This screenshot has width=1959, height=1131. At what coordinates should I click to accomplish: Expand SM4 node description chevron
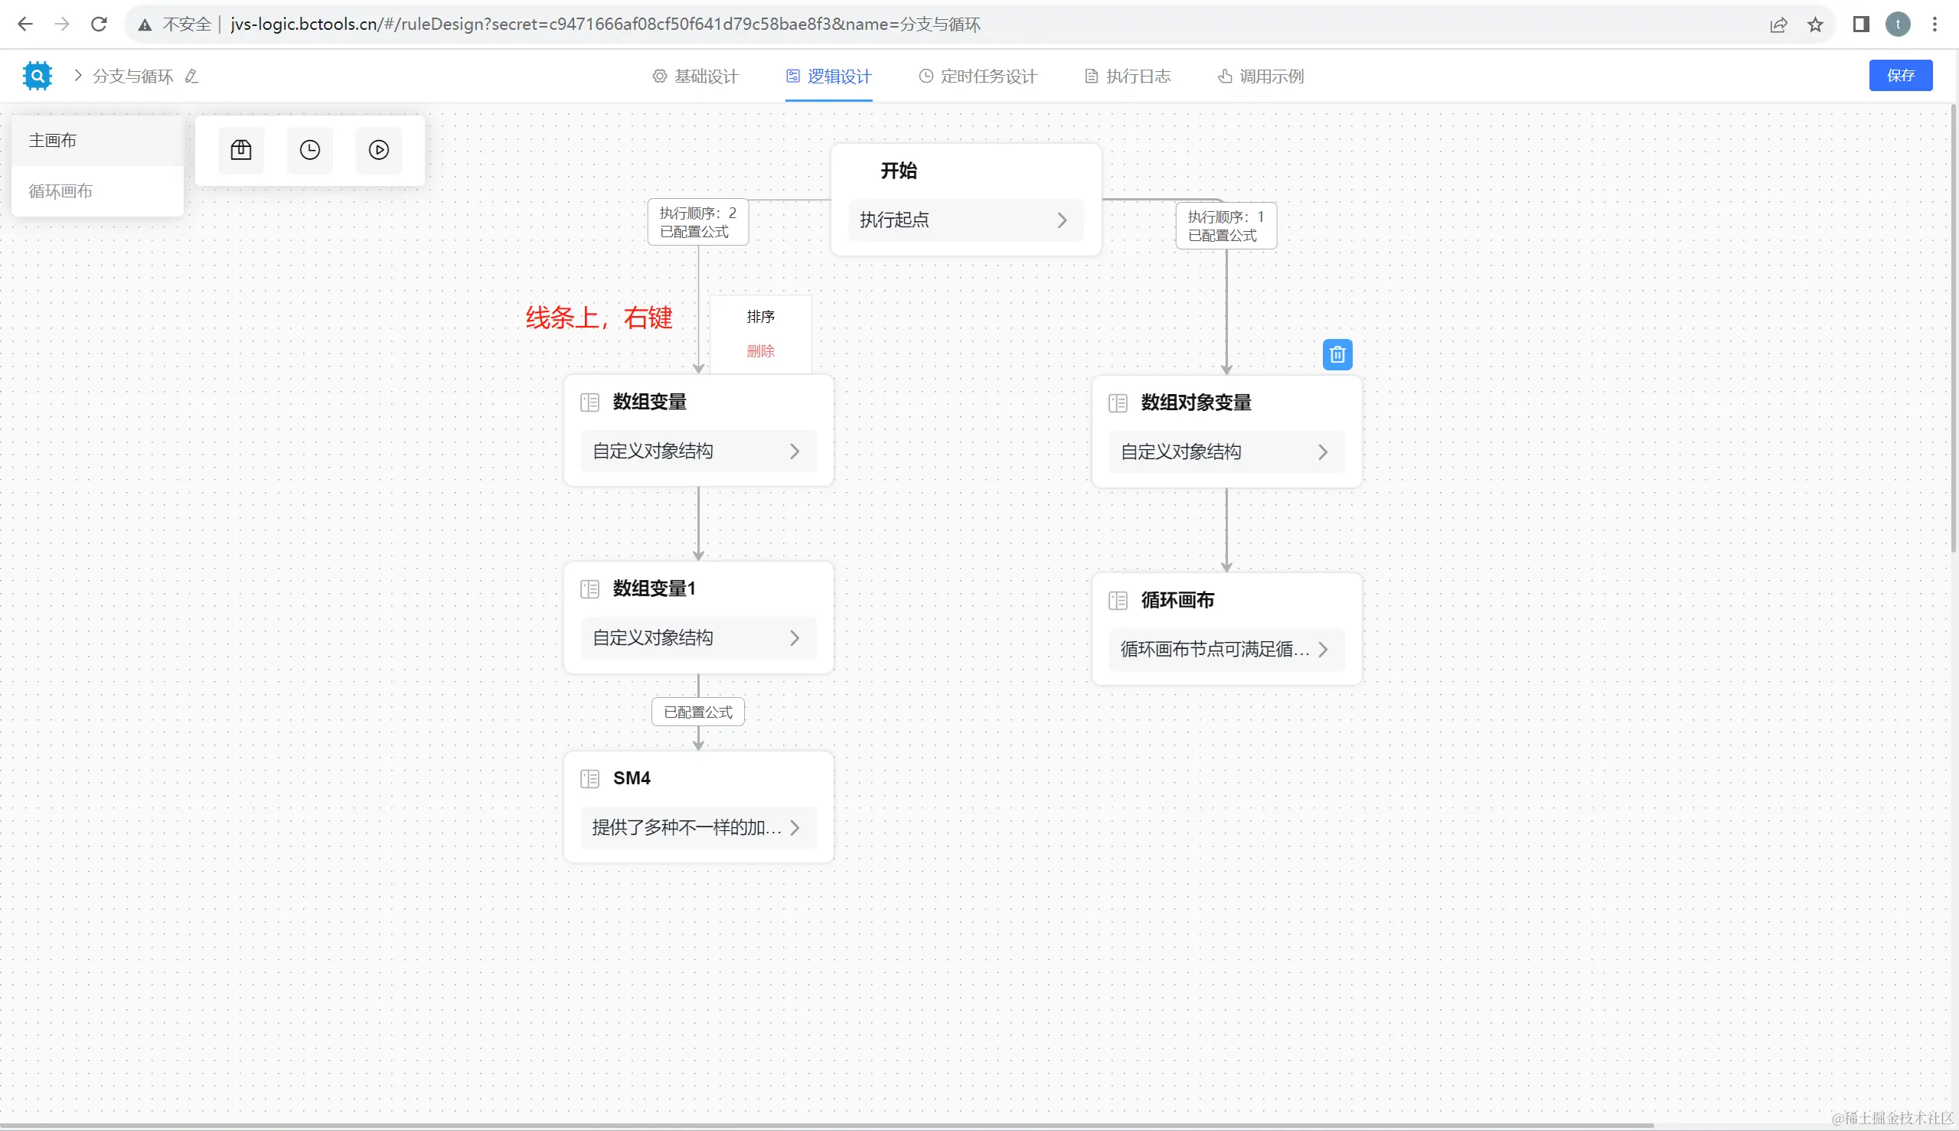(x=794, y=828)
